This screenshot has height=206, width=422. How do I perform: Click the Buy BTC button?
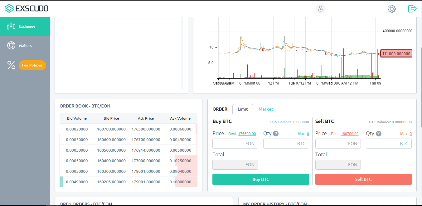[x=261, y=179]
